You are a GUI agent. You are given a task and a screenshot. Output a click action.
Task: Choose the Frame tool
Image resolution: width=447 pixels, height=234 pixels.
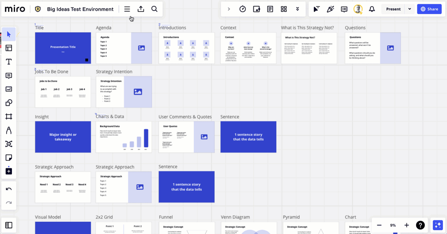(x=9, y=116)
